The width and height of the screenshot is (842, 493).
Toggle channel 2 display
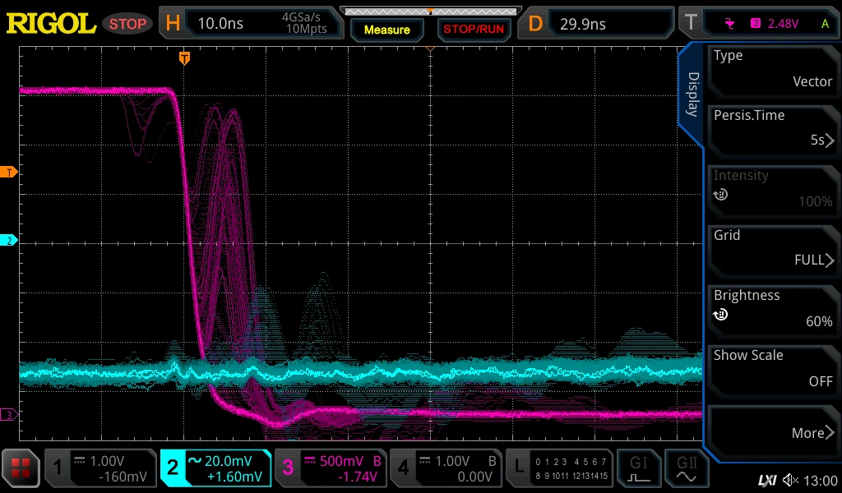173,468
